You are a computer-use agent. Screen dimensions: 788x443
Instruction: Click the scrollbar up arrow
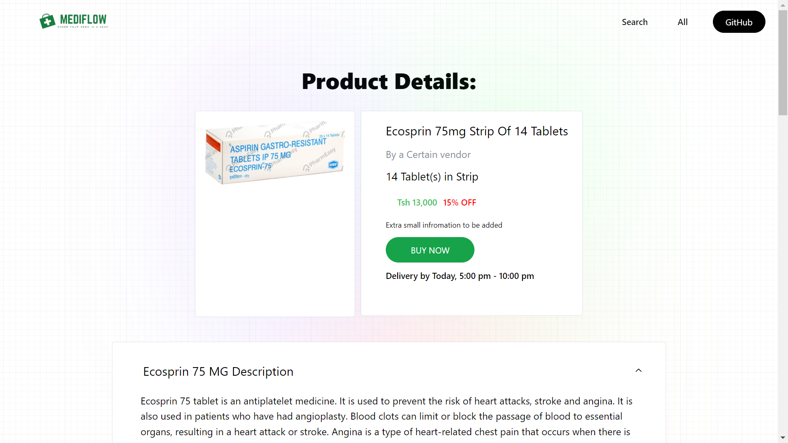(782, 5)
